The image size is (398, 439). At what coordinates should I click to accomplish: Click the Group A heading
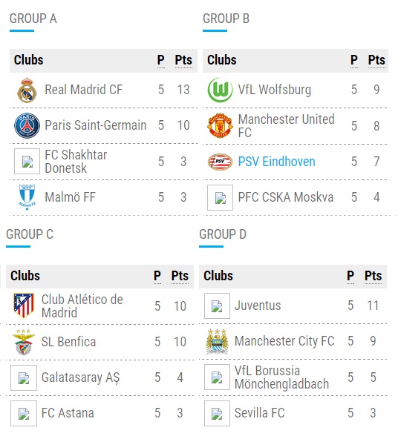33,19
